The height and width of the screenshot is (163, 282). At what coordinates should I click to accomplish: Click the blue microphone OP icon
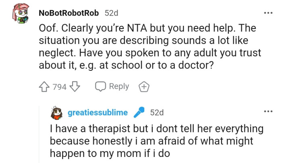[139, 113]
